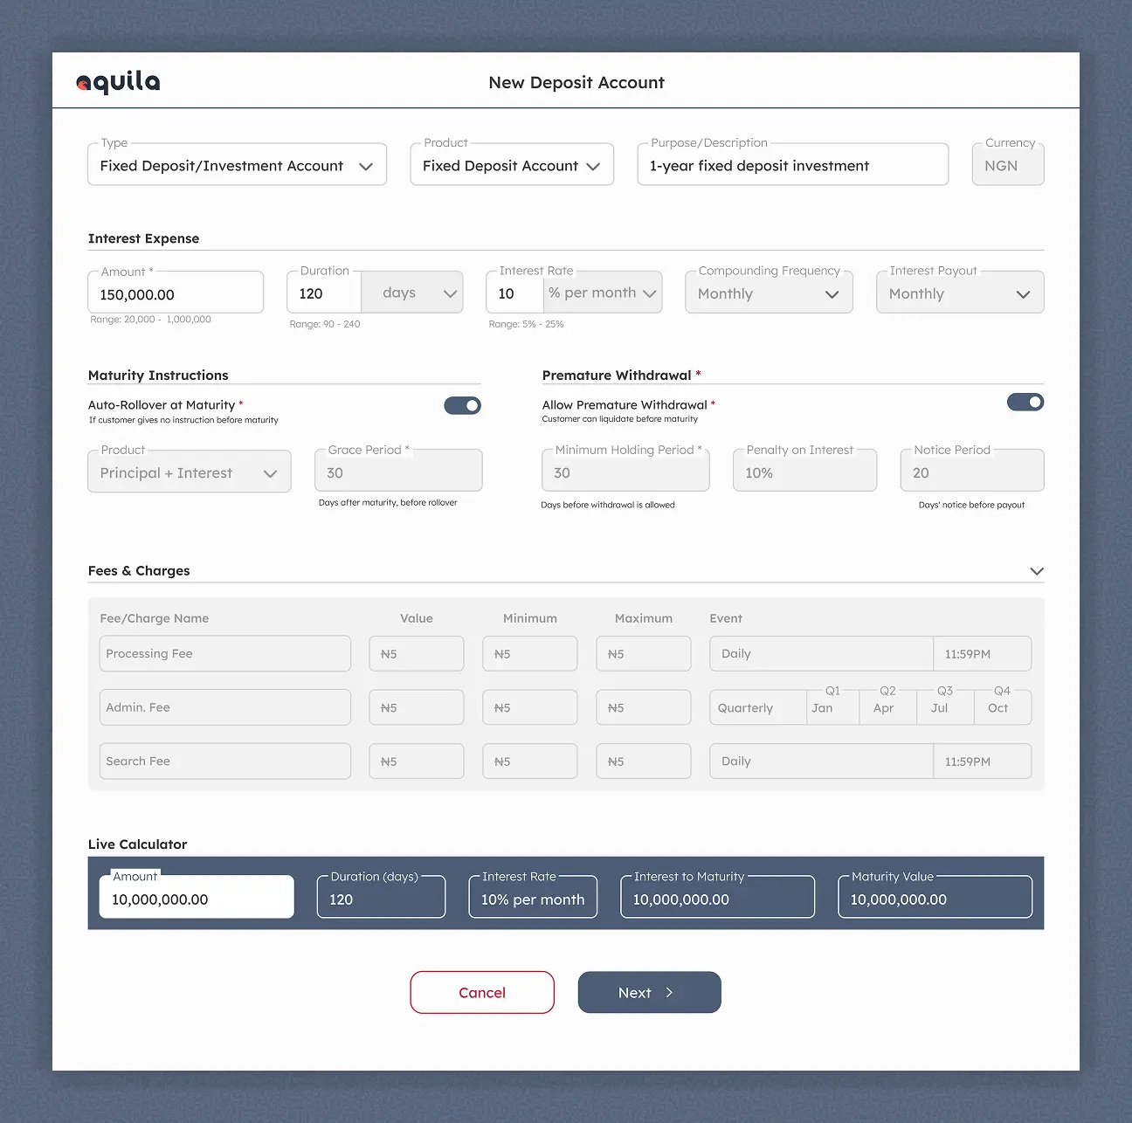This screenshot has height=1123, width=1132.
Task: Open the Fixed Deposit Account product dropdown
Action: tap(512, 165)
